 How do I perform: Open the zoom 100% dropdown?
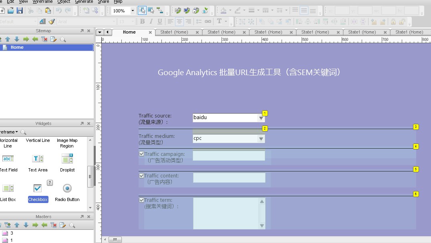(x=133, y=11)
